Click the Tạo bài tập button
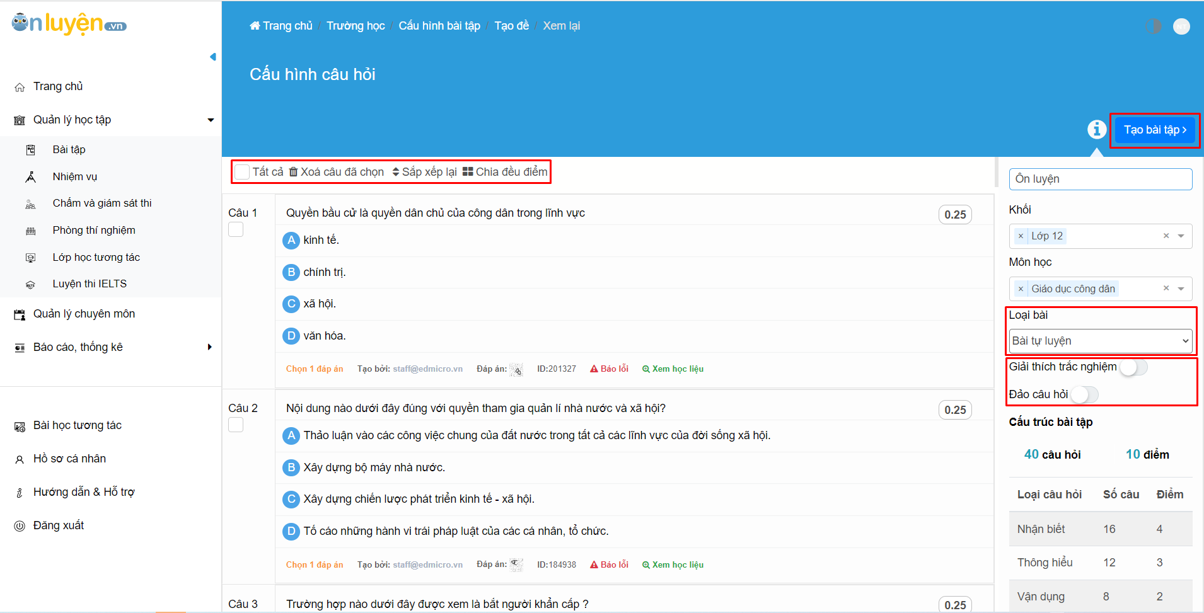Screen dimensions: 1204x613 1155,130
